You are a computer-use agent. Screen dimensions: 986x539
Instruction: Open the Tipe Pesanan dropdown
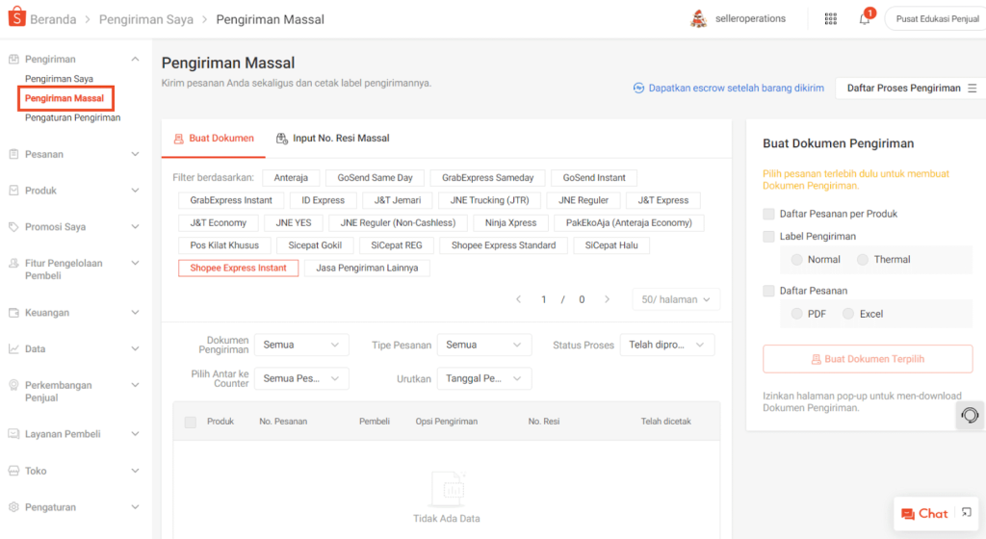484,345
